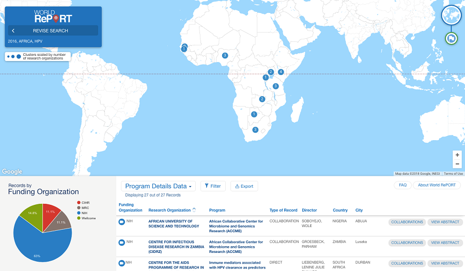View abstract for African University row
The width and height of the screenshot is (465, 271).
[x=445, y=222]
